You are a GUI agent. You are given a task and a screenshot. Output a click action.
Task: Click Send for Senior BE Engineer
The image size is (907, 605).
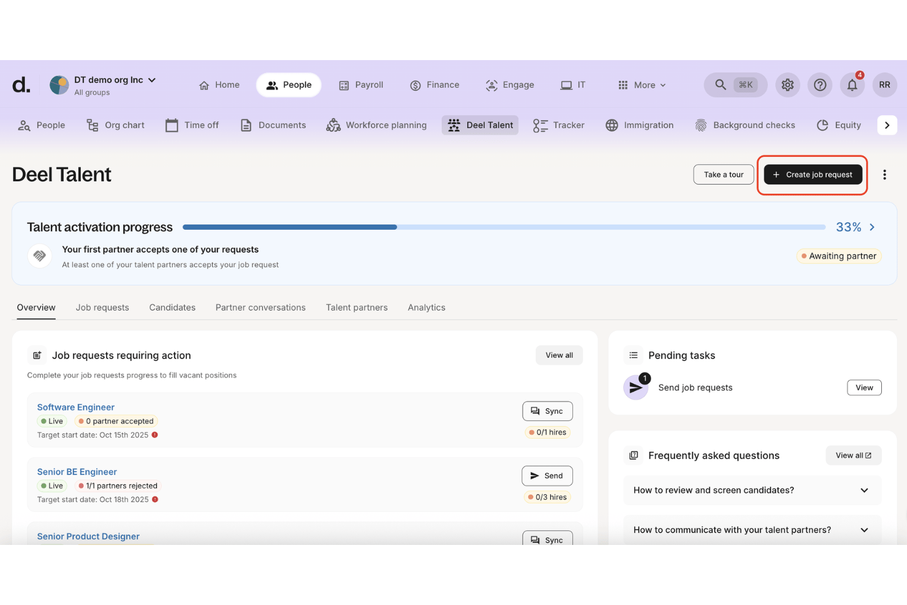[547, 476]
